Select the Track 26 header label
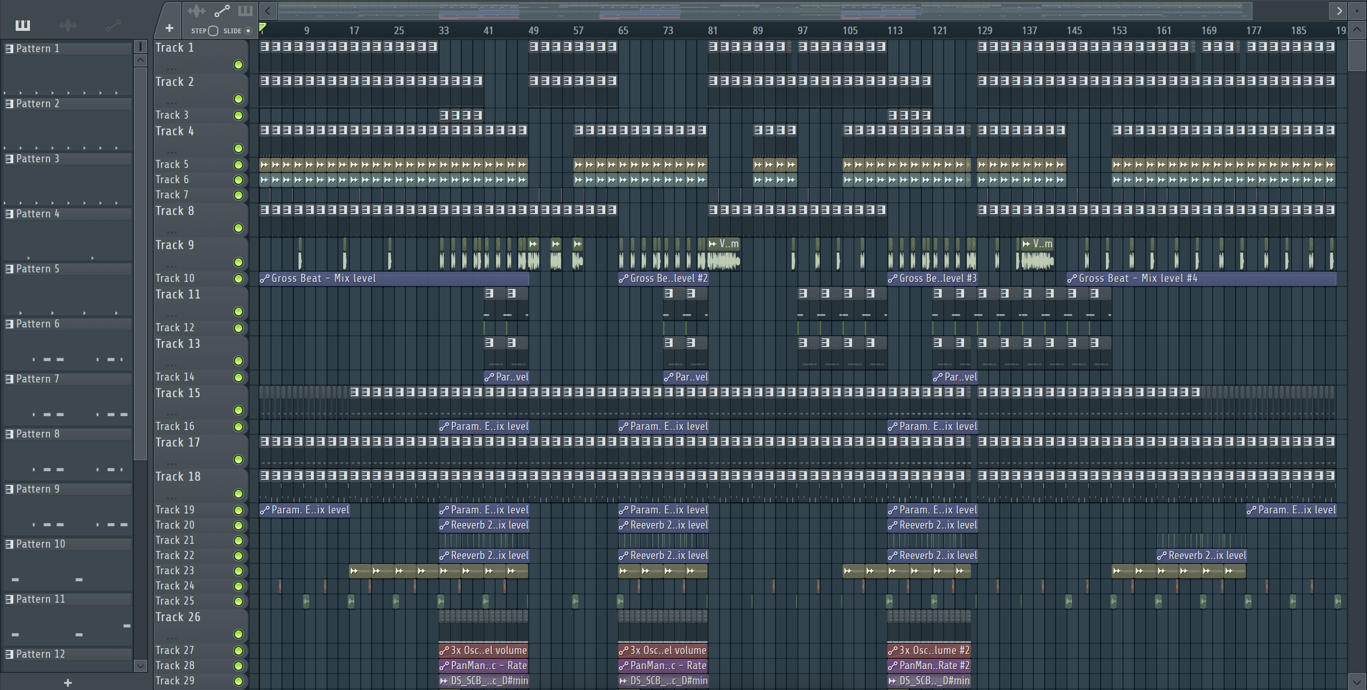This screenshot has height=690, width=1367. (178, 617)
